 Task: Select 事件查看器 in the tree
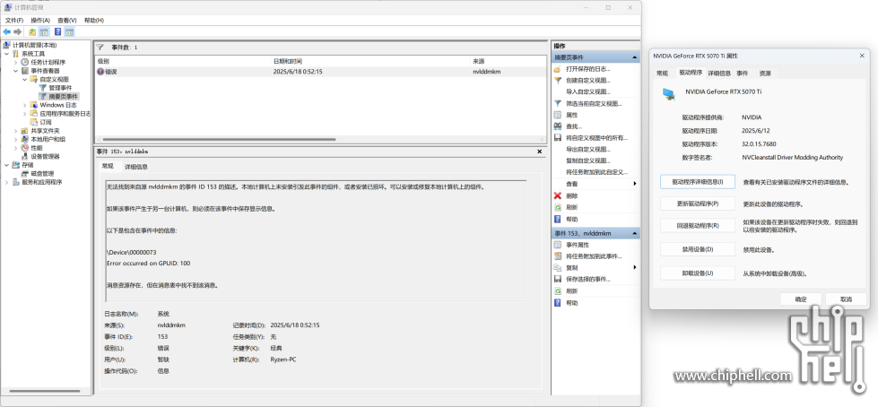pyautogui.click(x=45, y=71)
